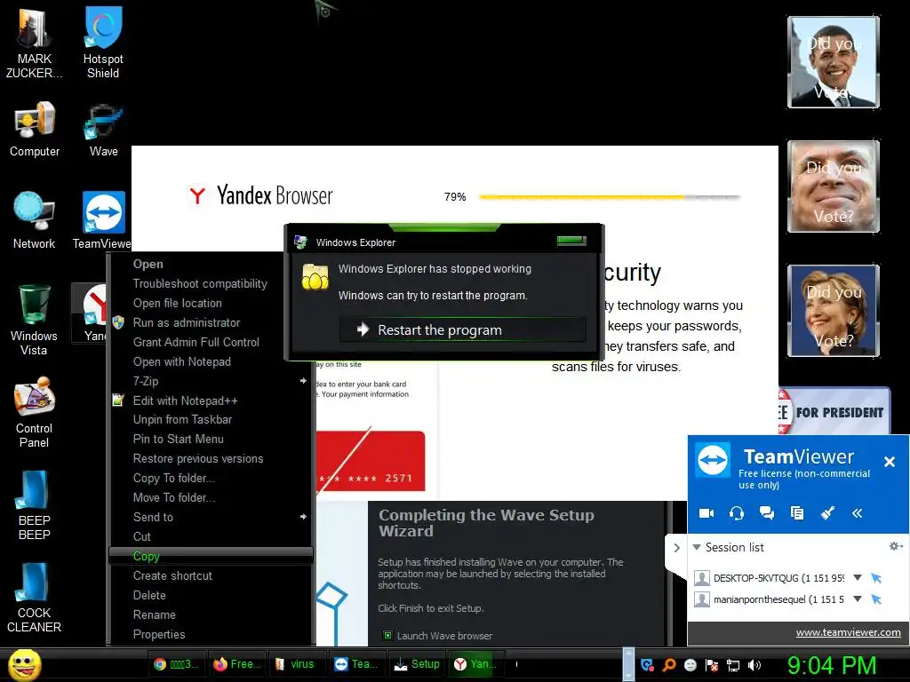
Task: Open Properties from context menu
Action: pyautogui.click(x=212, y=634)
